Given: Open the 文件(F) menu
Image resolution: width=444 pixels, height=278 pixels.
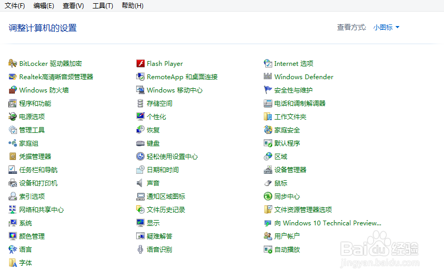Looking at the screenshot, I should tap(15, 6).
